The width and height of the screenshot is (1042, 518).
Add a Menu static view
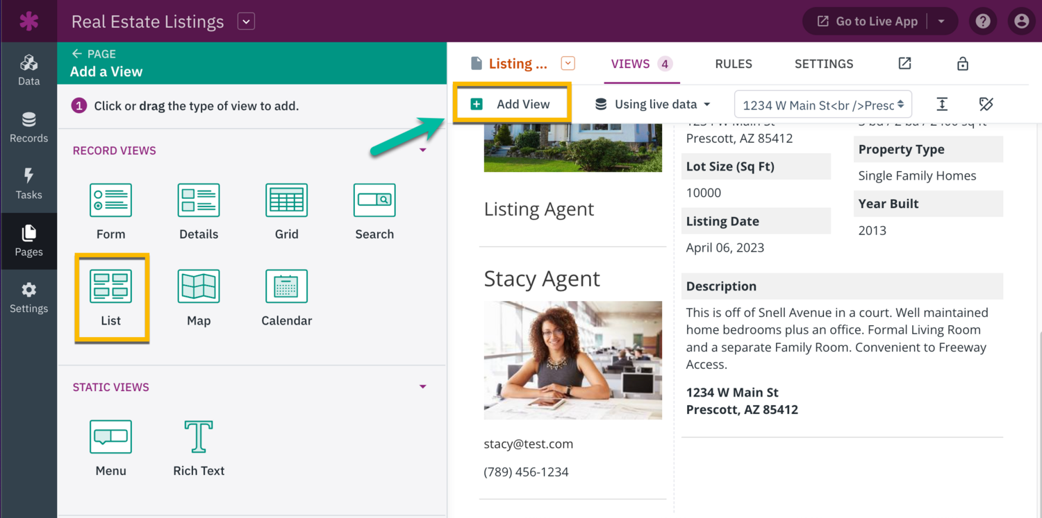(x=110, y=438)
